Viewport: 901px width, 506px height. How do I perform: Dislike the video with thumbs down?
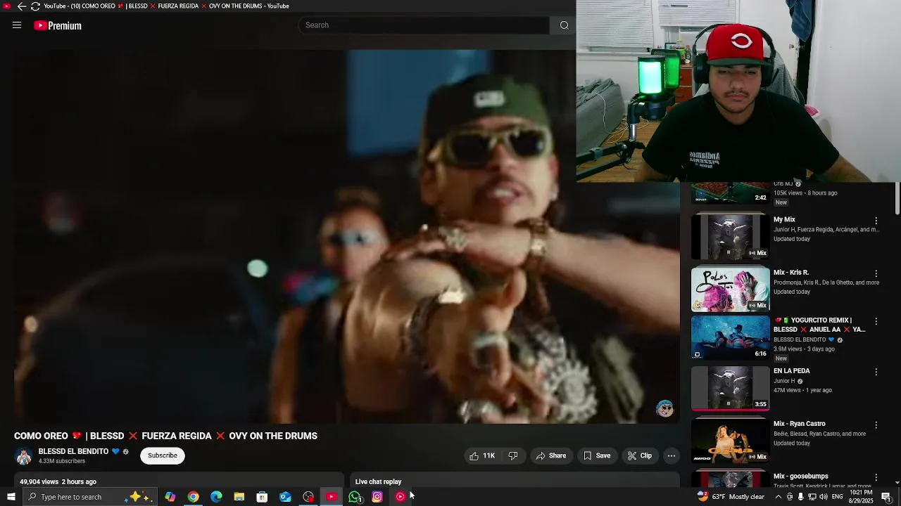pyautogui.click(x=513, y=455)
